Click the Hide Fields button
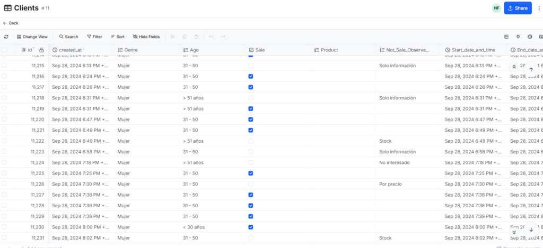This screenshot has height=248, width=543. coord(146,37)
